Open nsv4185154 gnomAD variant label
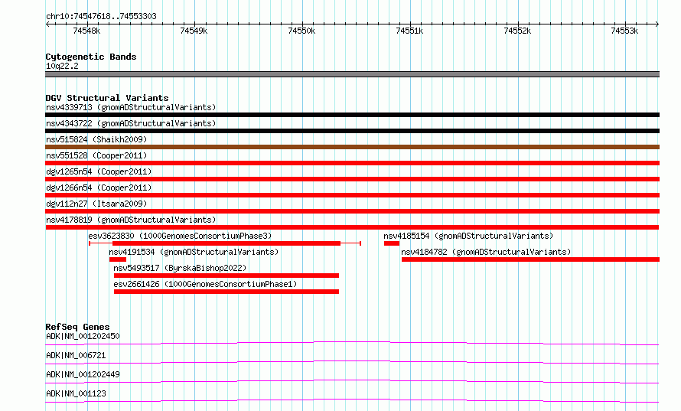This screenshot has height=411, width=681. [468, 236]
